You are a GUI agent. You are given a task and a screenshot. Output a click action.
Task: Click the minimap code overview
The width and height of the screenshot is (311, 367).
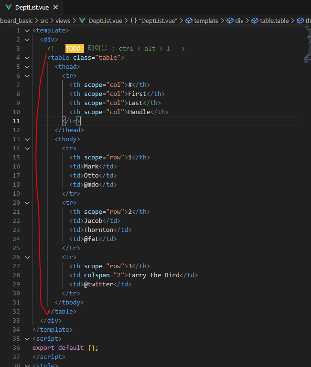click(x=308, y=44)
